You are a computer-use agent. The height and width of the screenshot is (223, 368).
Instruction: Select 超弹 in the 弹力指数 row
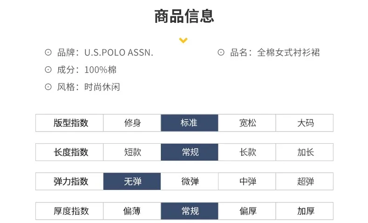click(305, 182)
